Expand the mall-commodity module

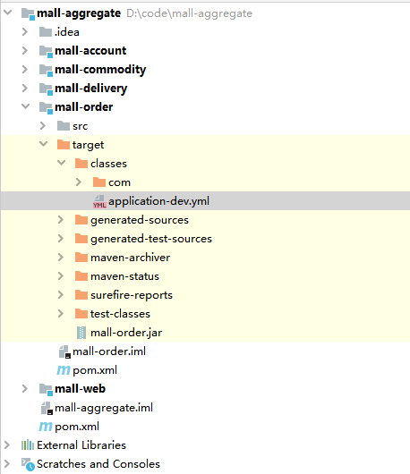[x=25, y=69]
